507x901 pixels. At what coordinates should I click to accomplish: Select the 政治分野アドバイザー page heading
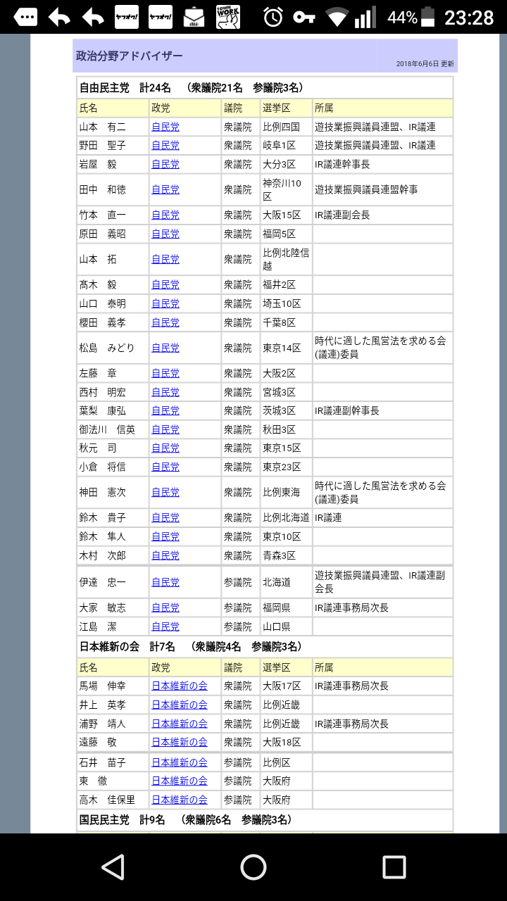point(129,56)
